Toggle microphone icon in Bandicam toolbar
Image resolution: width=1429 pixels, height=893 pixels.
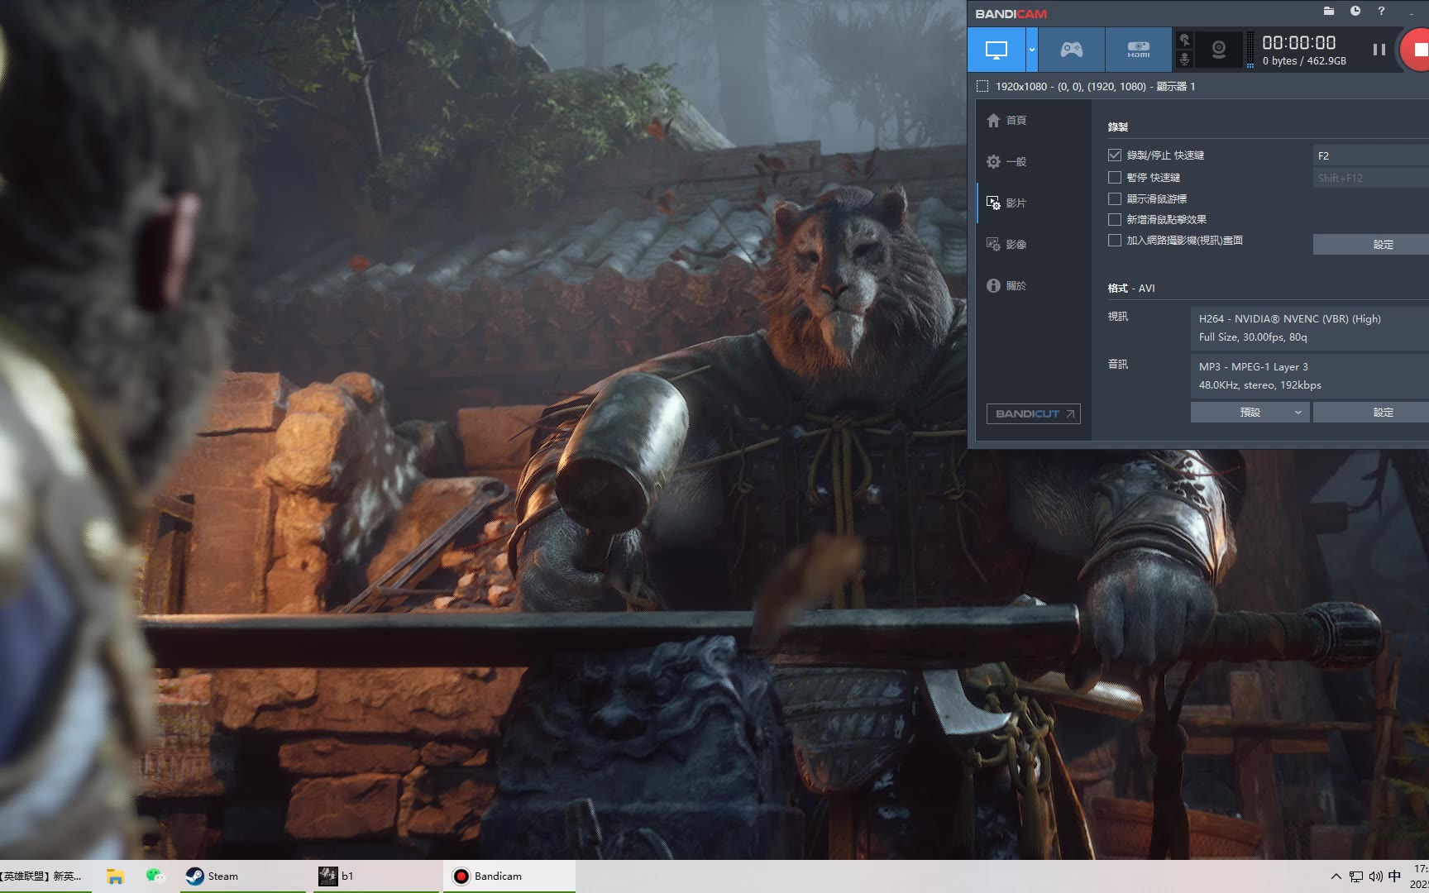pos(1185,59)
